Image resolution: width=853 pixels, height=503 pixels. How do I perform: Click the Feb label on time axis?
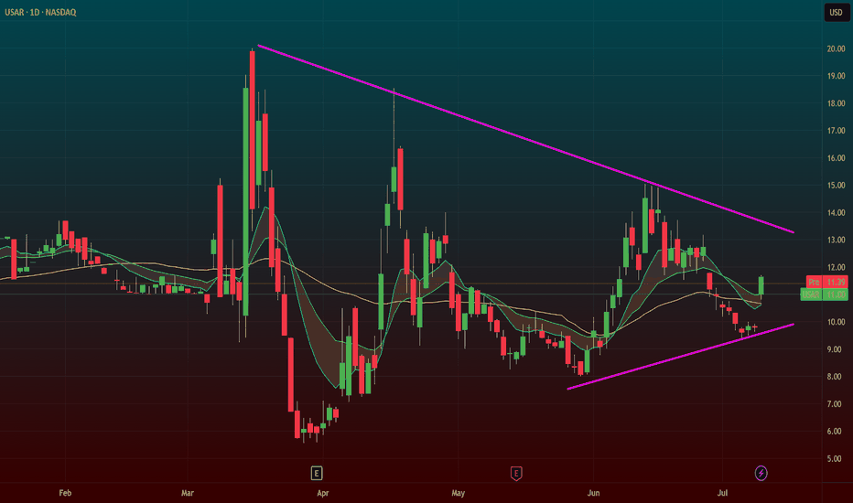click(x=65, y=493)
